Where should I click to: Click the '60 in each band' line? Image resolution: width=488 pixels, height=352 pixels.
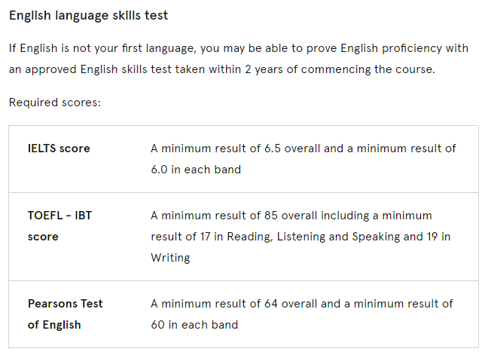click(x=194, y=325)
